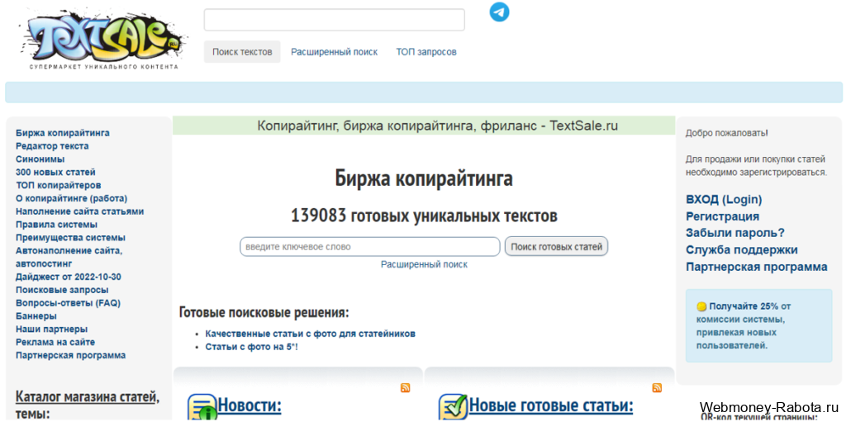Image resolution: width=846 pixels, height=422 pixels.
Task: Open Автонаполнение сайта, автопостинг link
Action: coord(69,257)
